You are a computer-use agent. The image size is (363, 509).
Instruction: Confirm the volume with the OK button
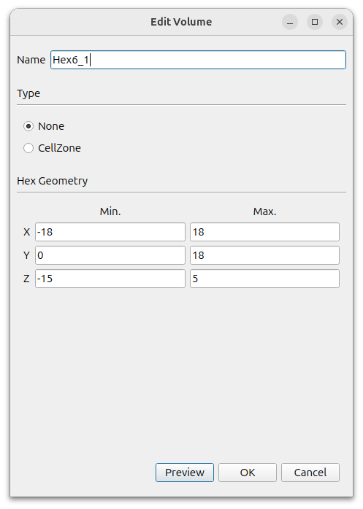pyautogui.click(x=248, y=473)
